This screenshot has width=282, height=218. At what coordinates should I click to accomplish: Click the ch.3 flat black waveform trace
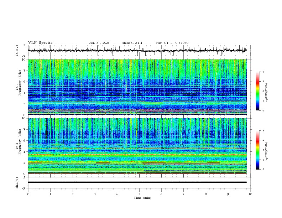click(x=137, y=182)
